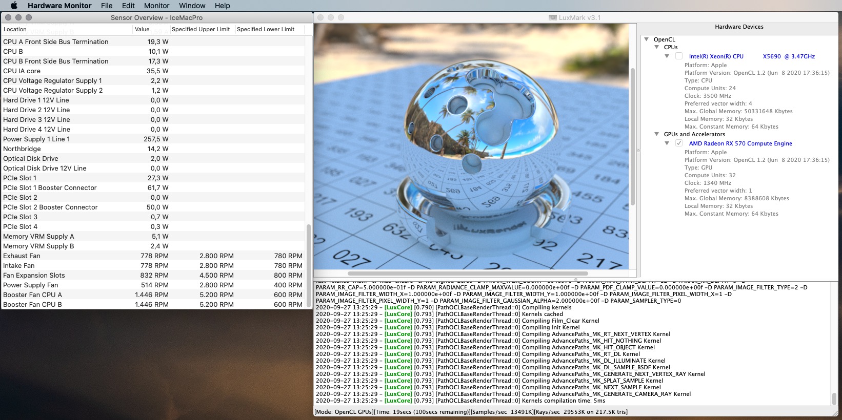Viewport: 842px width, 420px height.
Task: Select the Exhaust Fan row
Action: (154, 256)
